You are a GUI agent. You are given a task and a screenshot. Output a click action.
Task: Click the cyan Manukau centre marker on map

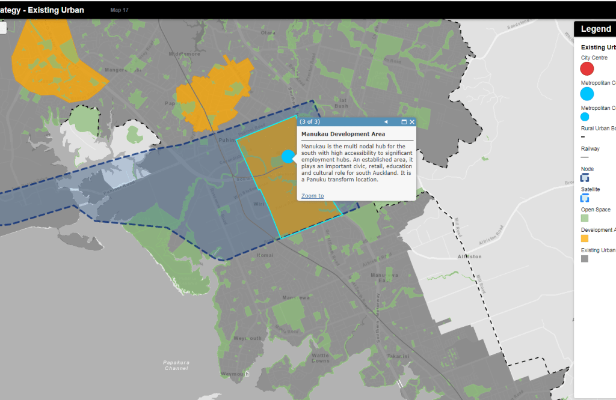[288, 156]
